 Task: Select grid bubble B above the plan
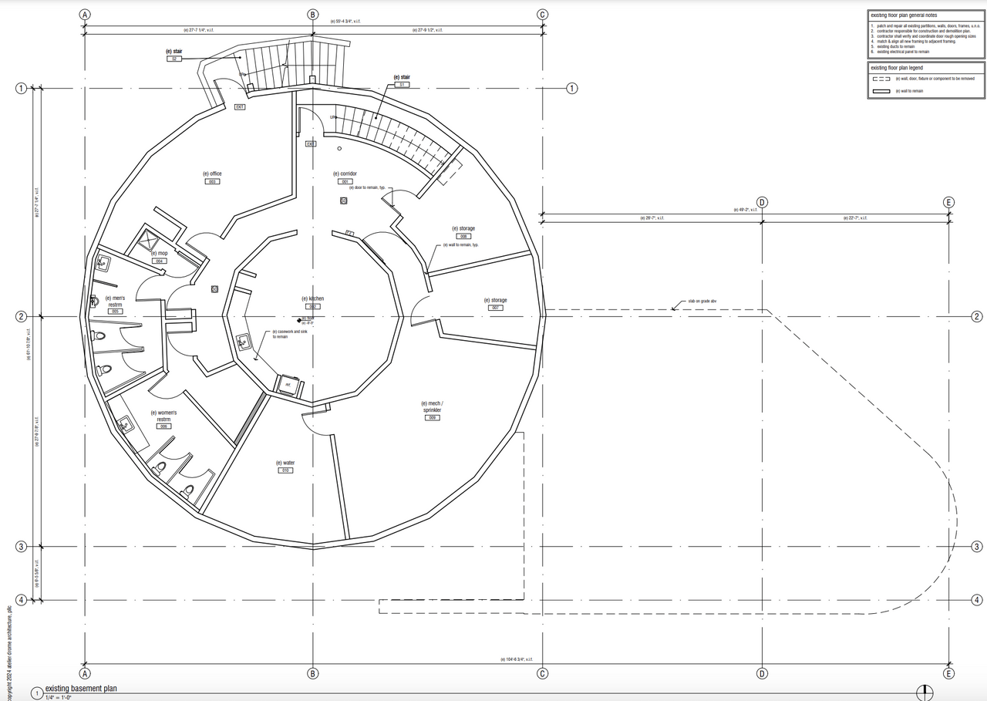[313, 15]
